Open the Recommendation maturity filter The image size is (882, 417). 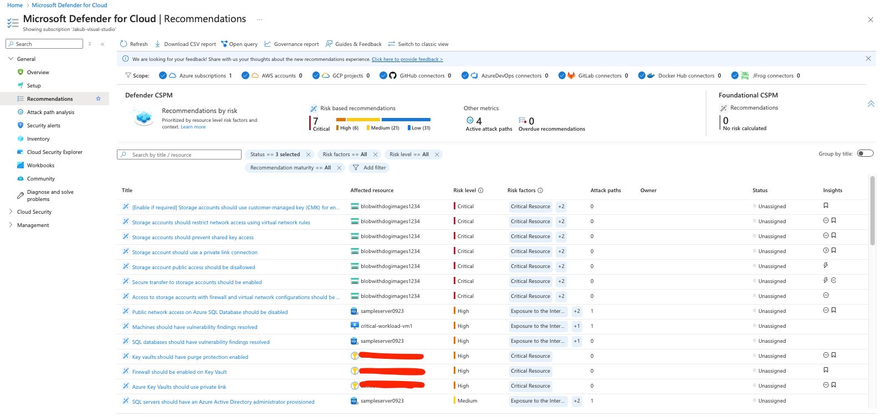[x=290, y=168]
